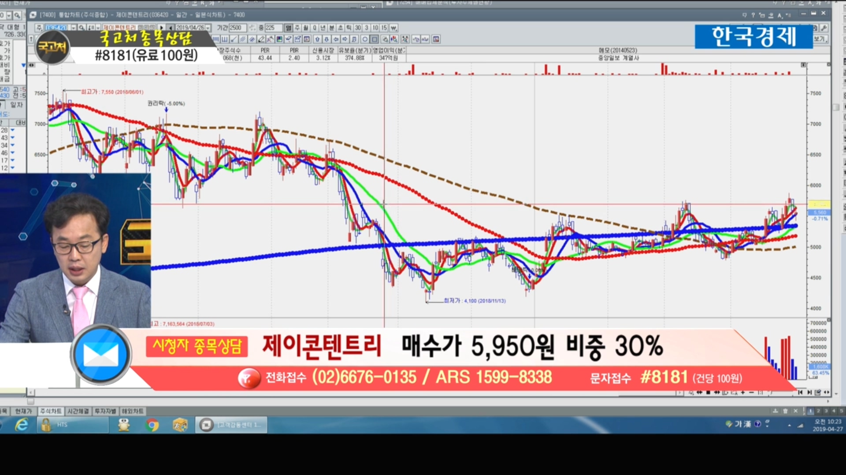Image resolution: width=846 pixels, height=475 pixels.
Task: Select the circle shape tool
Action: click(x=365, y=39)
